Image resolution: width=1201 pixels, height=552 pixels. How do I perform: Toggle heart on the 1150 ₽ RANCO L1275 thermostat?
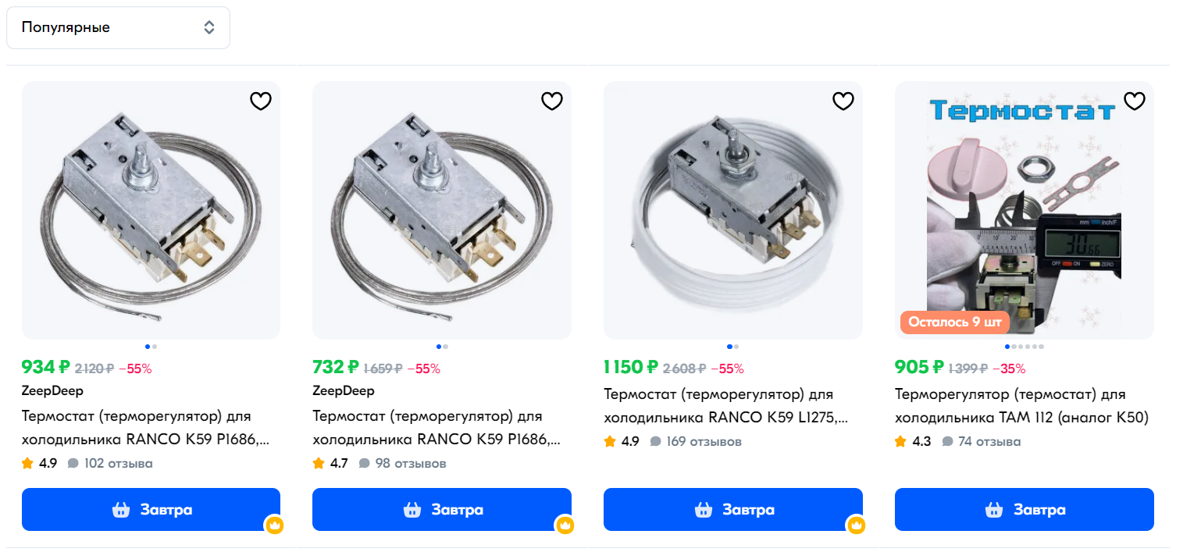[843, 101]
